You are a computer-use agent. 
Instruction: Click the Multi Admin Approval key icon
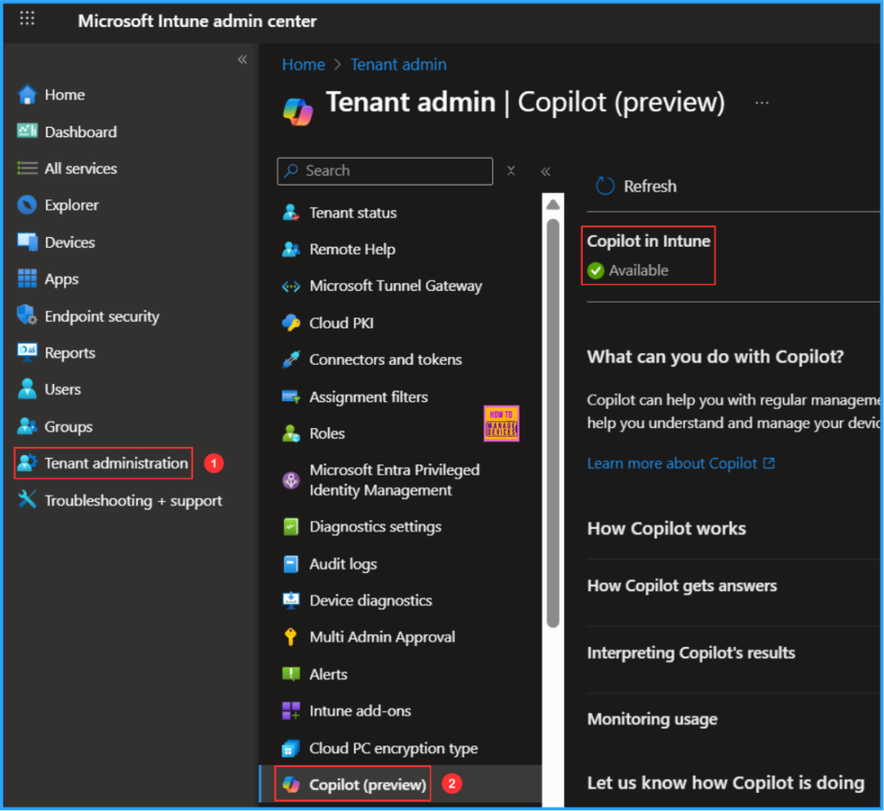tap(291, 638)
